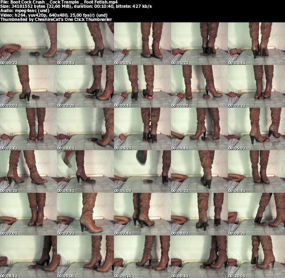Click the thumbnail stamped 00:08:42
The width and height of the screenshot is (285, 278).
pos(28,257)
